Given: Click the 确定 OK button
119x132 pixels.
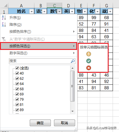Looking at the screenshot, I should (x=40, y=123).
